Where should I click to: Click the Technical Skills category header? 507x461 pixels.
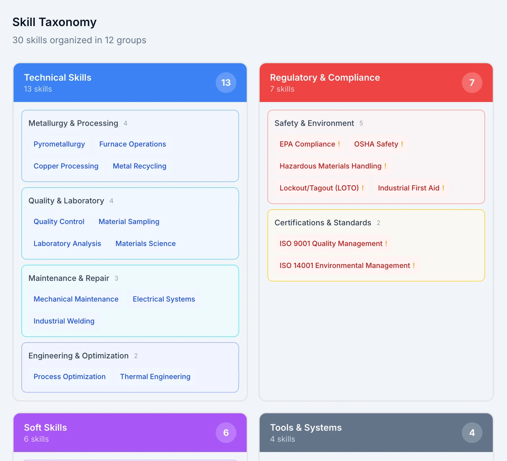click(130, 83)
